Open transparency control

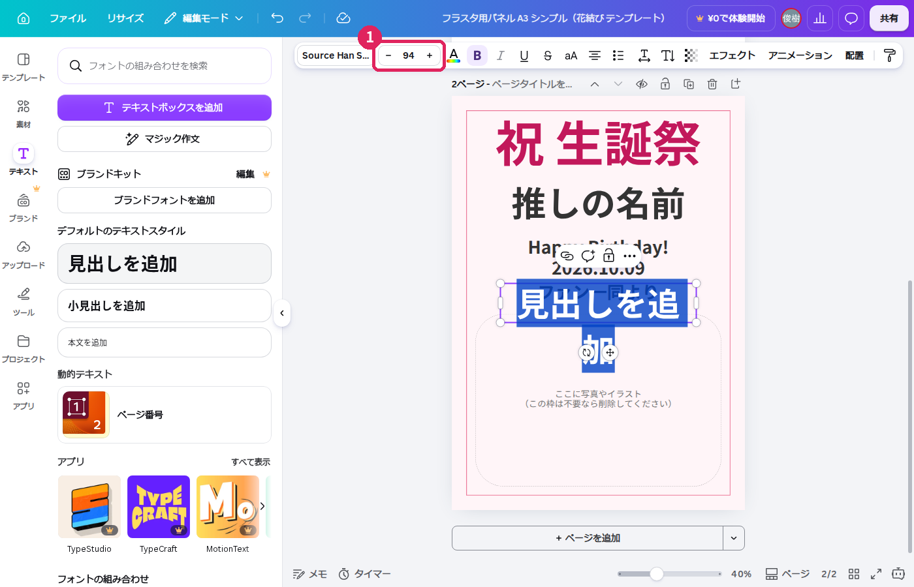(x=691, y=55)
